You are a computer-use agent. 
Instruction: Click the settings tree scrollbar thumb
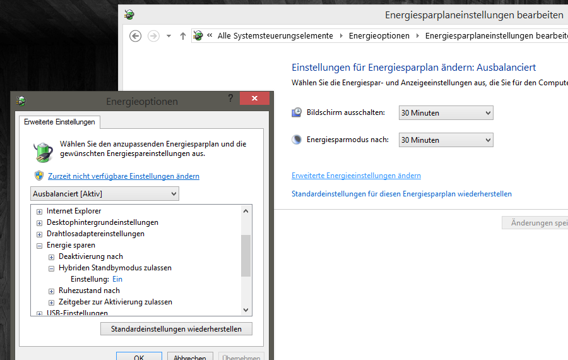[246, 256]
